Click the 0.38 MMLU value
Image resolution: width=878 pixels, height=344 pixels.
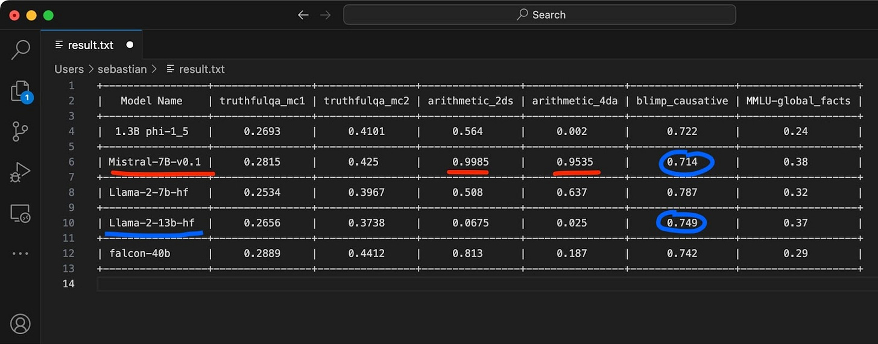tap(795, 161)
